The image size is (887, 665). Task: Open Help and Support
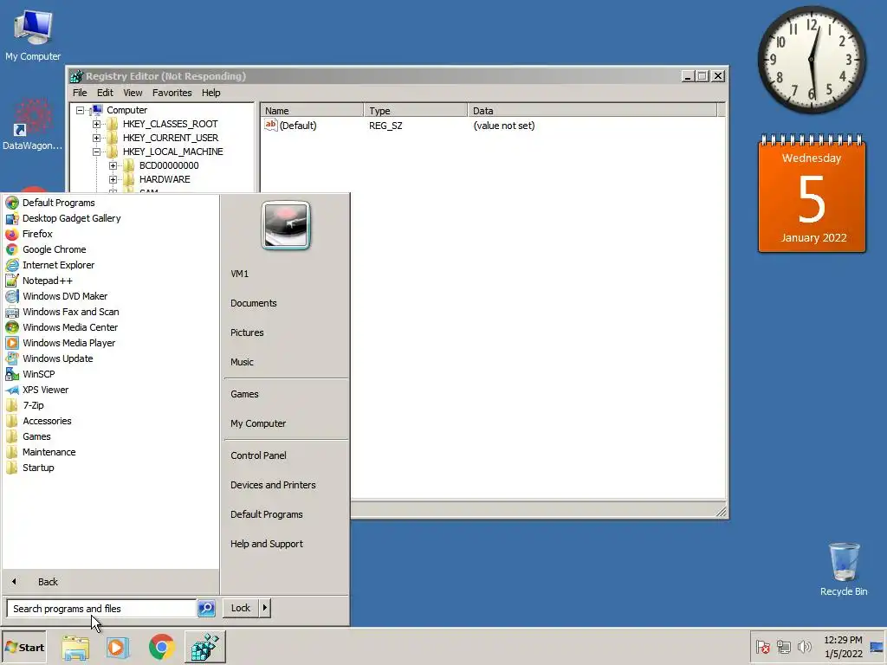(267, 544)
